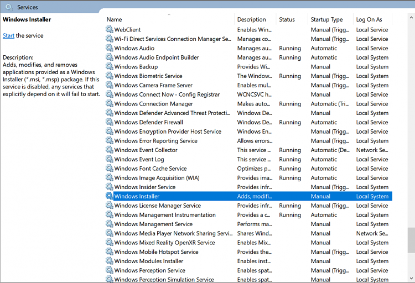This screenshot has width=415, height=283.
Task: Select the Windows Connect Now - Config Registrar service
Action: [x=167, y=95]
